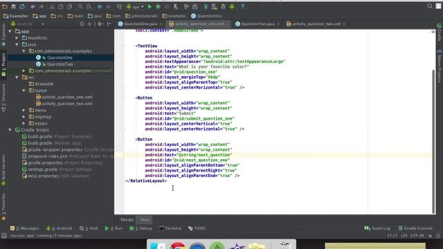
Task: Click the Find magnifier toolbar icon
Action: tap(80, 6)
